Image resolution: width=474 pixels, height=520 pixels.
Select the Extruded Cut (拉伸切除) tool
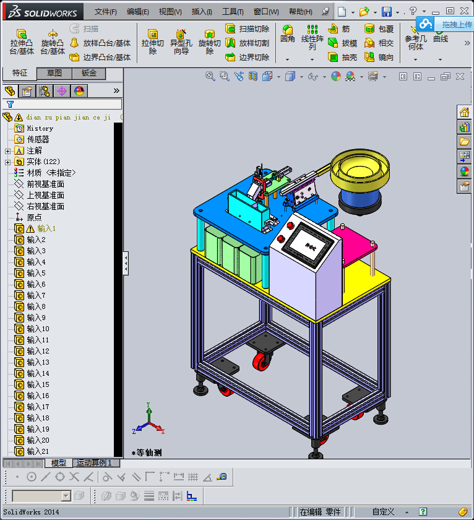[x=152, y=41]
